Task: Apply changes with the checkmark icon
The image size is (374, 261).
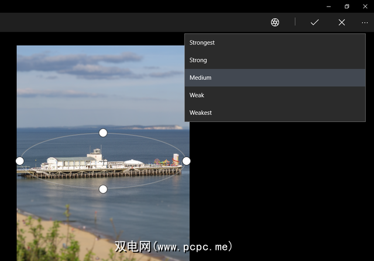Action: click(315, 22)
